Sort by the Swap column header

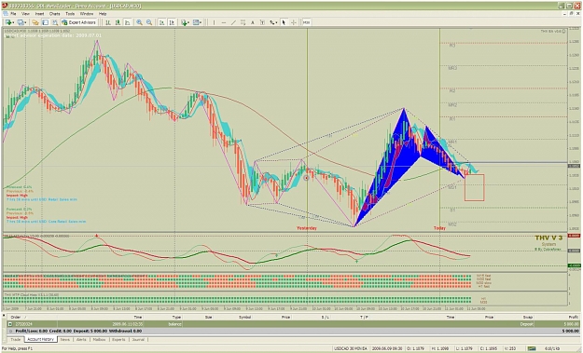pos(528,318)
